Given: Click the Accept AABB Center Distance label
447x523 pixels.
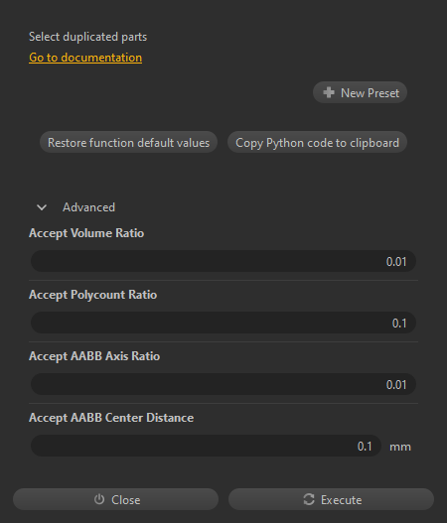Looking at the screenshot, I should coord(111,418).
